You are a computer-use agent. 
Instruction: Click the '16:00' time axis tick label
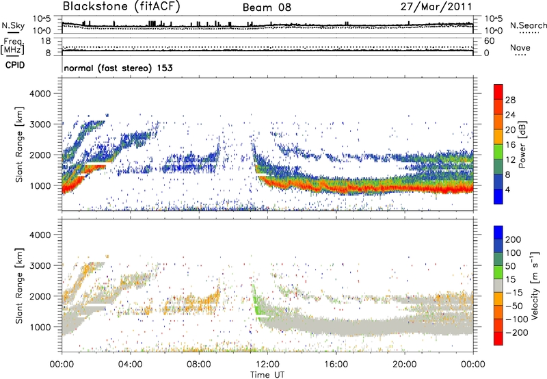[x=336, y=365]
